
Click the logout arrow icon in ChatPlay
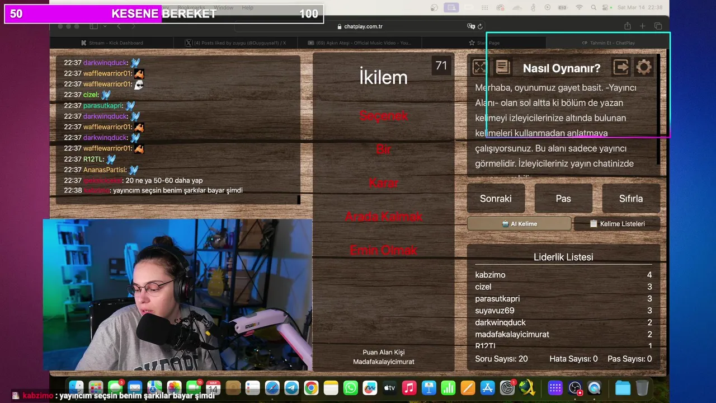pyautogui.click(x=621, y=67)
